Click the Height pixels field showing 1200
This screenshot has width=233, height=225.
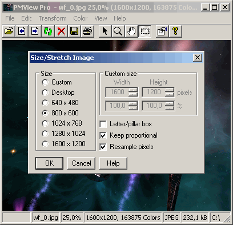pyautogui.click(x=154, y=92)
